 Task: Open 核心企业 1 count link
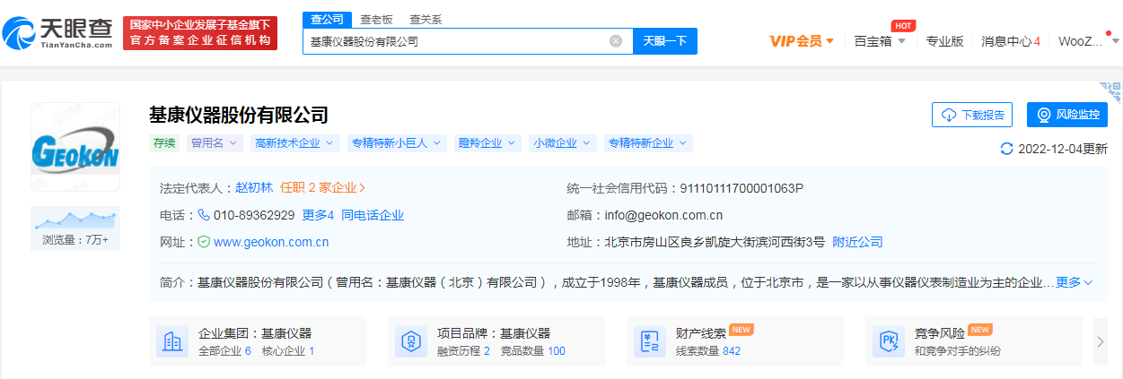click(288, 351)
